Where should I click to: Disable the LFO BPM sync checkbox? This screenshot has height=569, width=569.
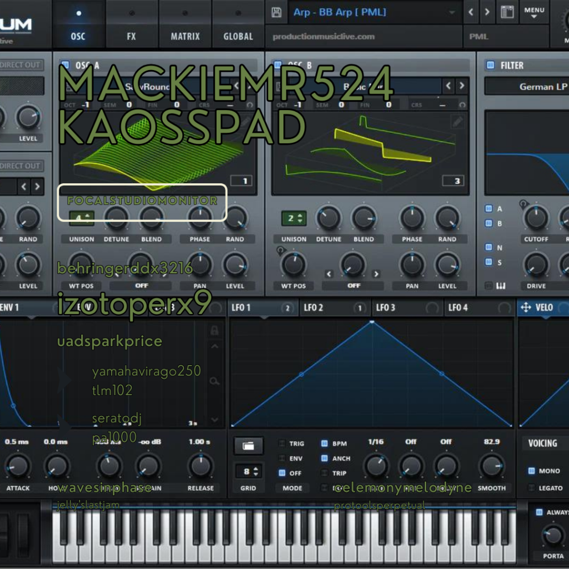[325, 443]
